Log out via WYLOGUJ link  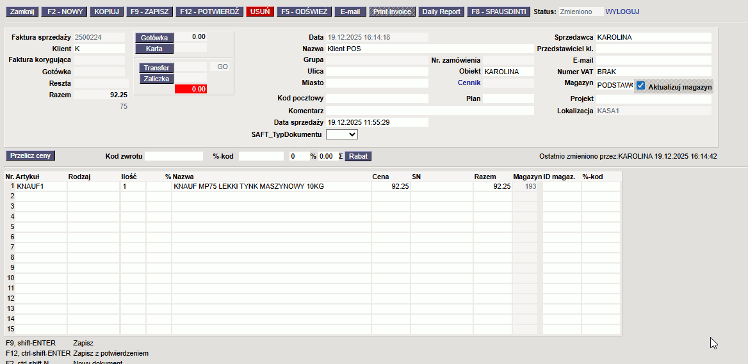pyautogui.click(x=622, y=12)
